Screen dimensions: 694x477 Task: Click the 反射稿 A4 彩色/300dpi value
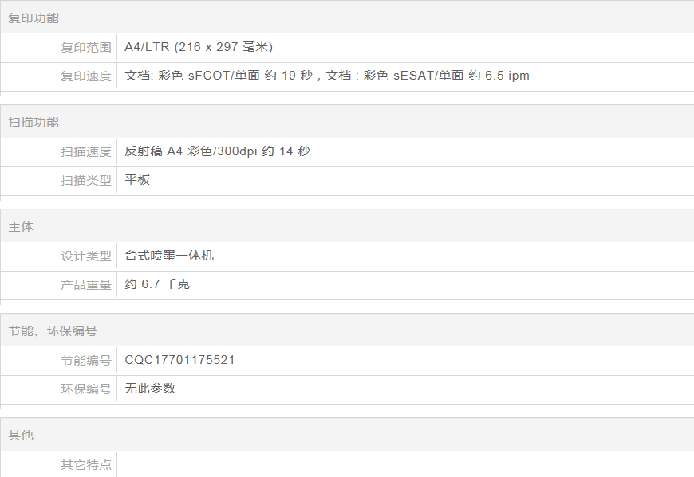tap(217, 151)
